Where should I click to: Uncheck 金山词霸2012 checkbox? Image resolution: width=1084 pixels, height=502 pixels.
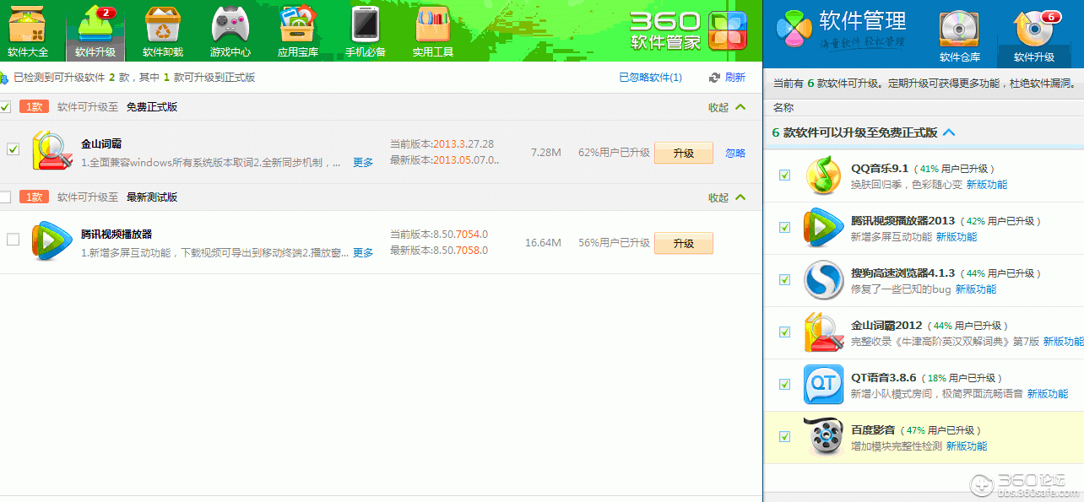click(x=785, y=332)
